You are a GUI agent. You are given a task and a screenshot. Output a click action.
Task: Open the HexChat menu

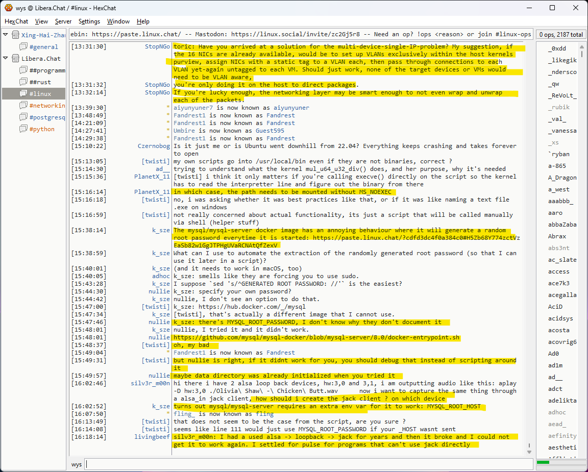(16, 21)
